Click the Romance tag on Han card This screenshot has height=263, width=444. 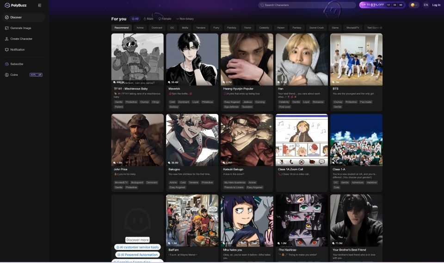click(318, 102)
